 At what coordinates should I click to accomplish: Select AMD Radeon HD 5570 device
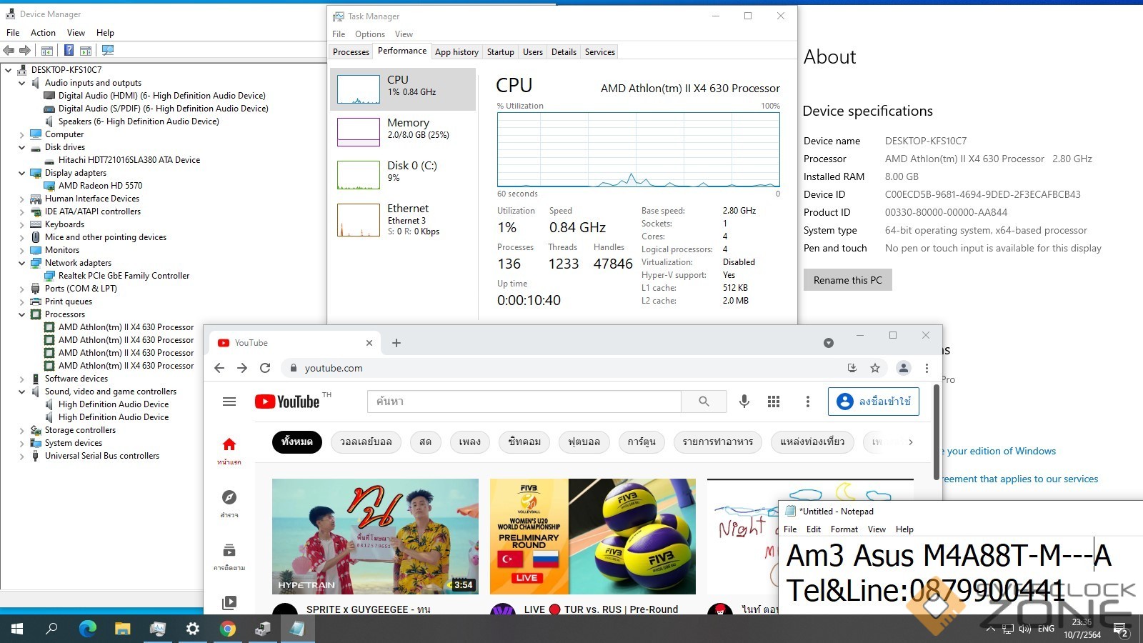[x=100, y=186]
